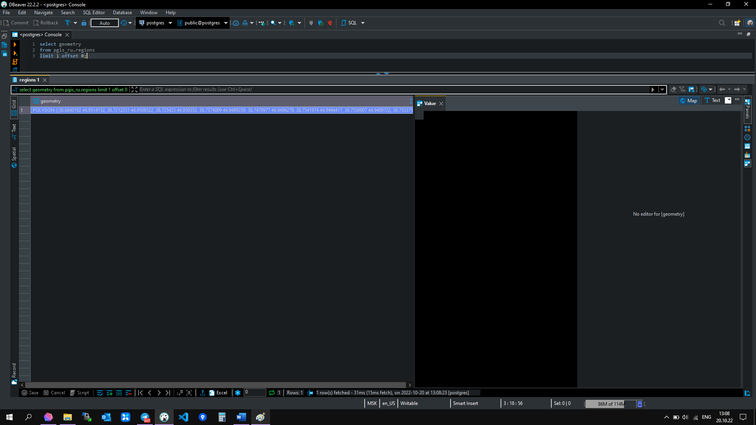Select the regions 1 result tab

pos(29,80)
